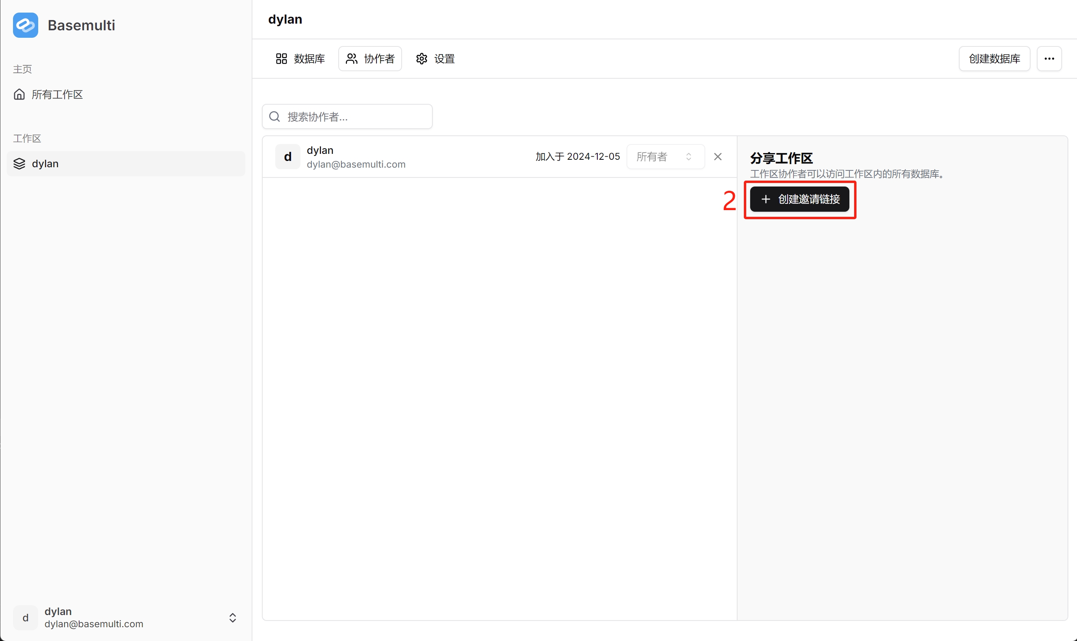Viewport: 1077px width, 641px height.
Task: Click the users icon on 协作者 tab
Action: pos(352,59)
